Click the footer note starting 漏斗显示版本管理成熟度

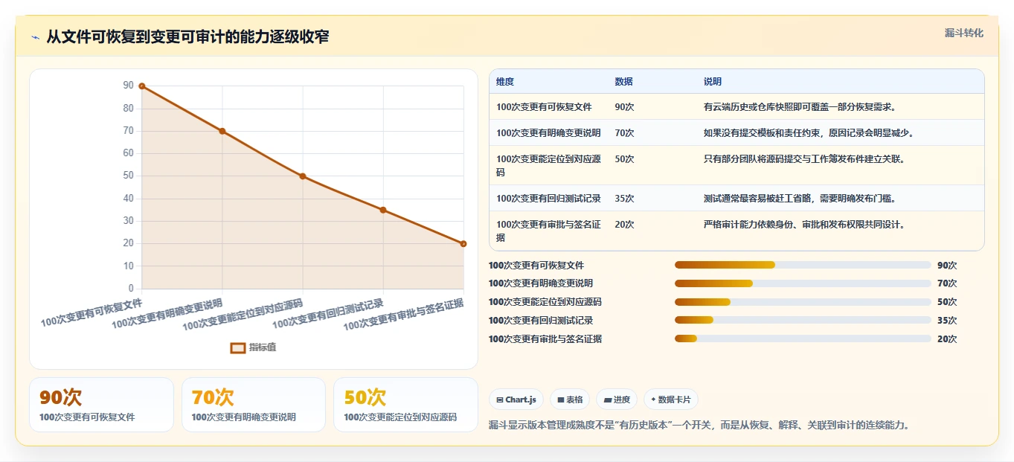(699, 426)
